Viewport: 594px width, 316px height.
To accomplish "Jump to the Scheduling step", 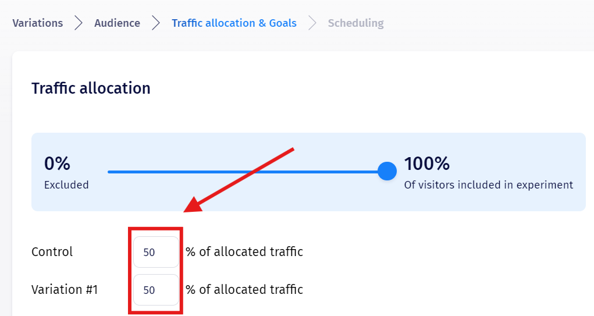I will tap(355, 23).
